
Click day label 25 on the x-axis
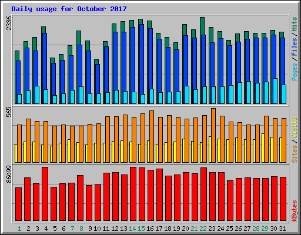229,229
